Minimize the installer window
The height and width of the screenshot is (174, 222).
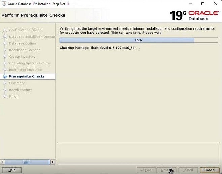tap(190, 4)
